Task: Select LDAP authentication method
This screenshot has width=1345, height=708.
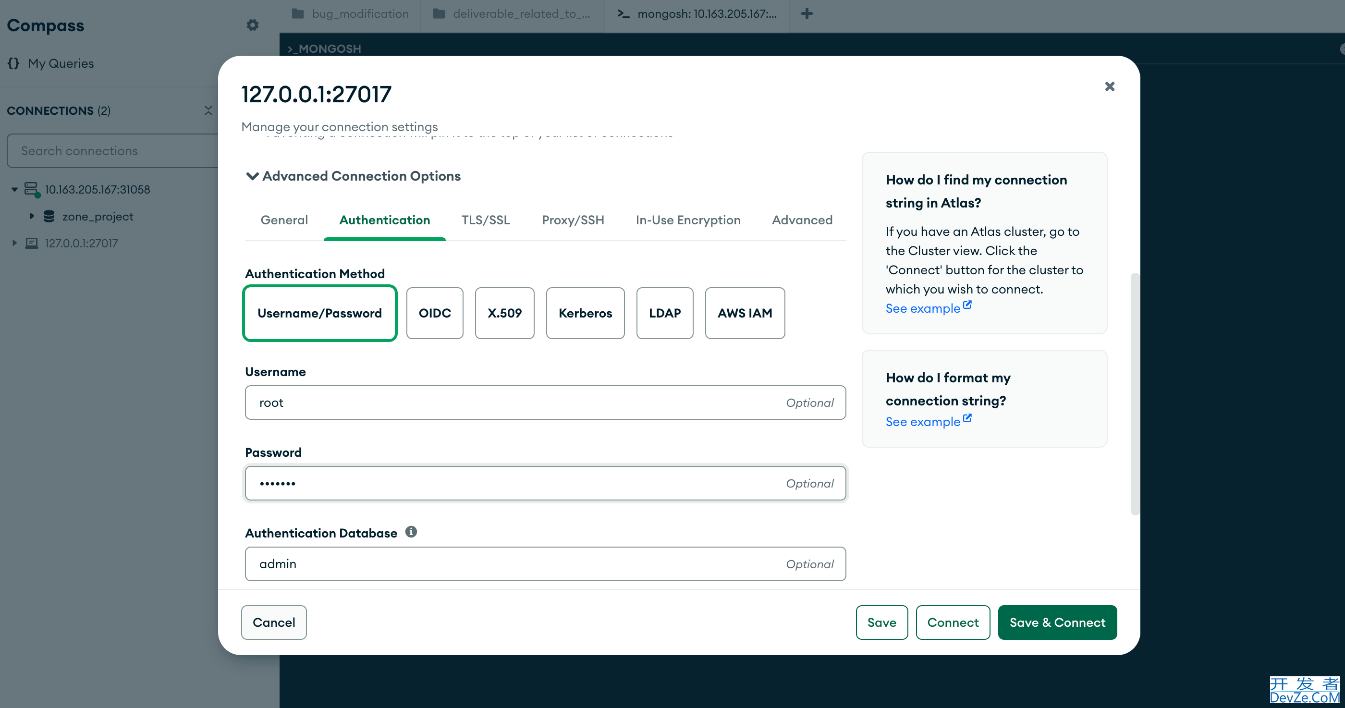Action: click(664, 312)
